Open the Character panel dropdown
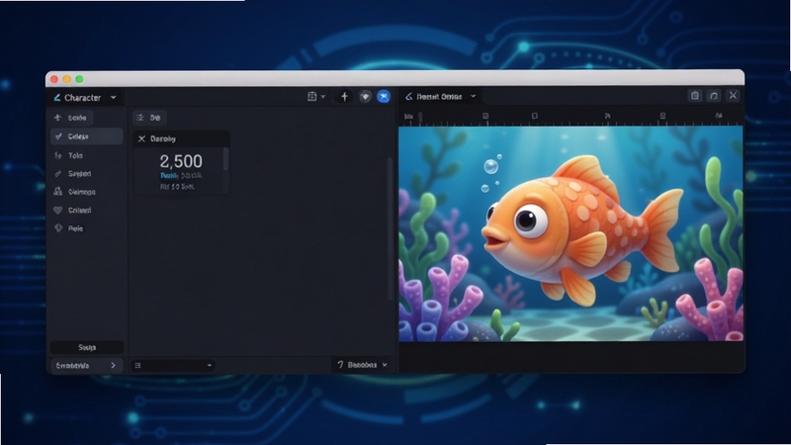The image size is (791, 445). tap(114, 97)
